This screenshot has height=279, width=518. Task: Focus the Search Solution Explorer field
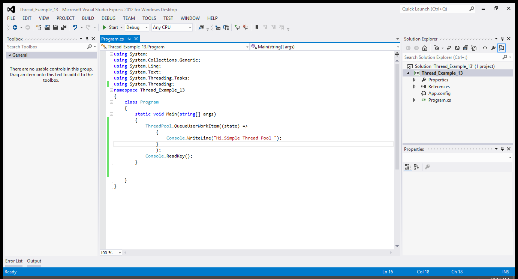452,57
